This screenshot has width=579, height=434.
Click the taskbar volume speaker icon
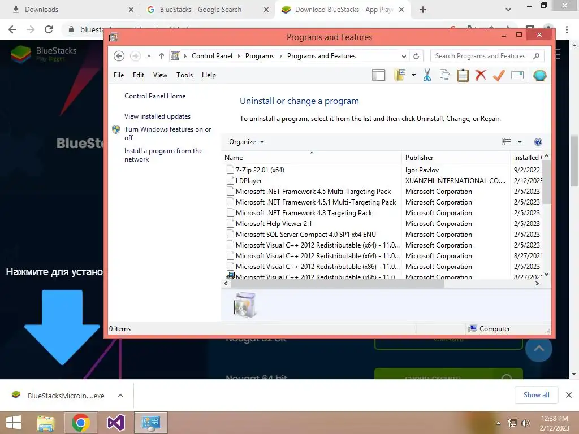coord(525,423)
